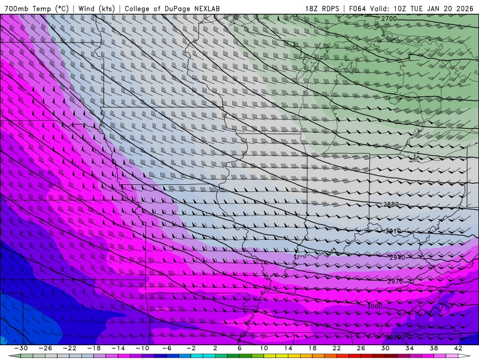This screenshot has height=359, width=479.
Task: Click the 2910 height contour label
Action: click(x=393, y=231)
